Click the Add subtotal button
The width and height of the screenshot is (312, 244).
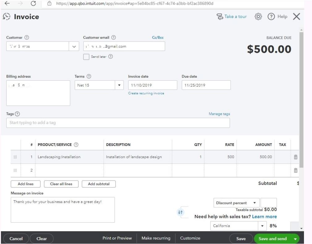point(99,184)
